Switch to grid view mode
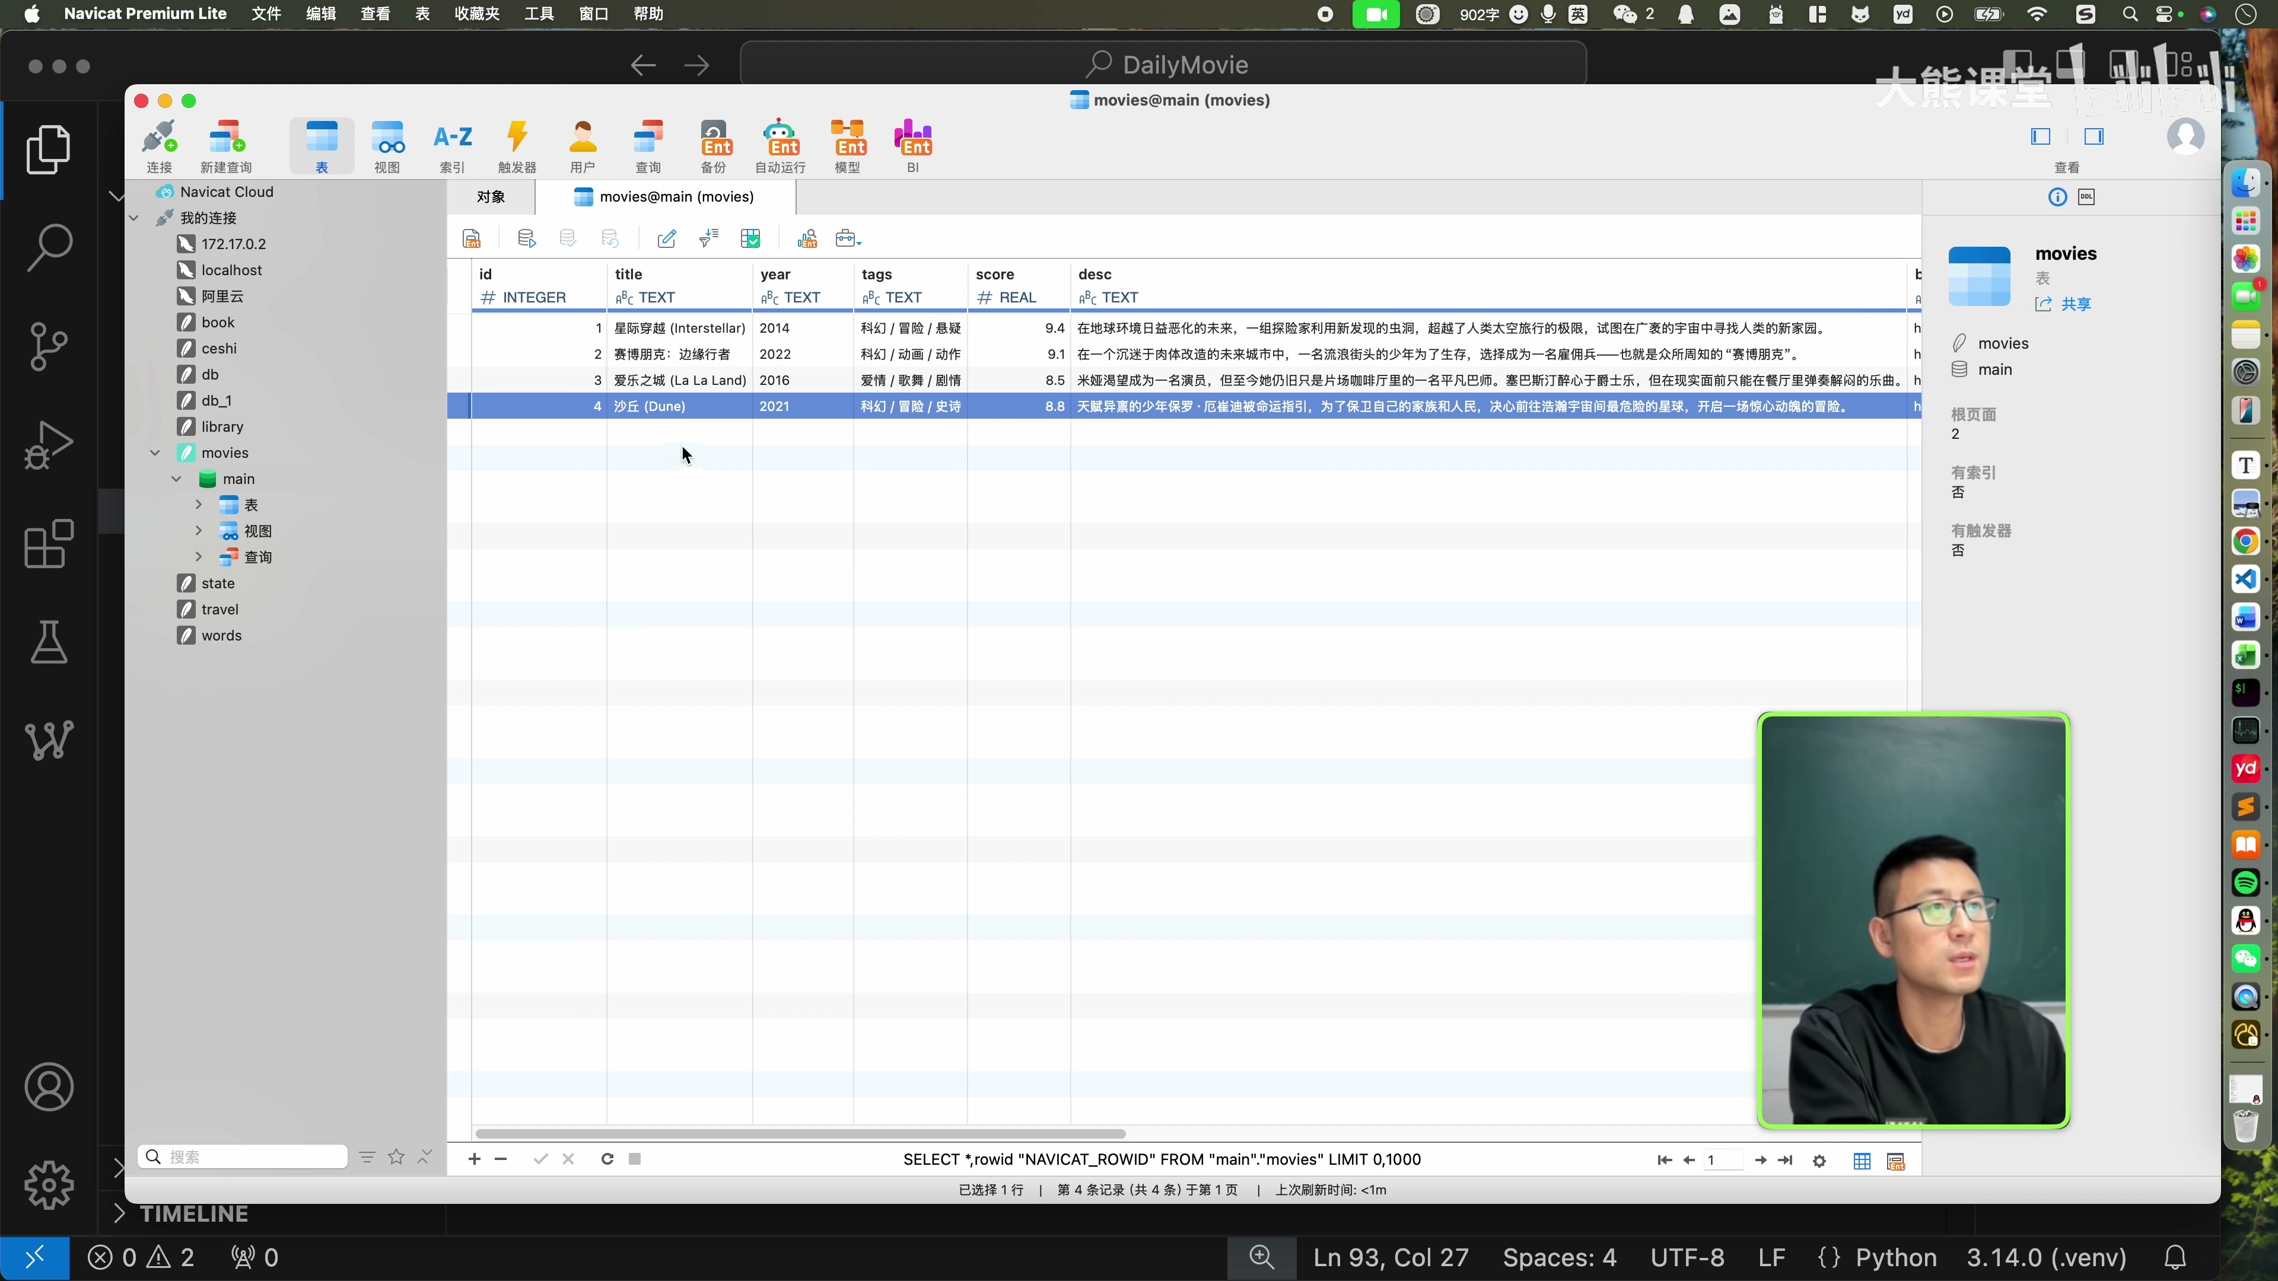Screen dimensions: 2278x1281 pos(1862,1161)
